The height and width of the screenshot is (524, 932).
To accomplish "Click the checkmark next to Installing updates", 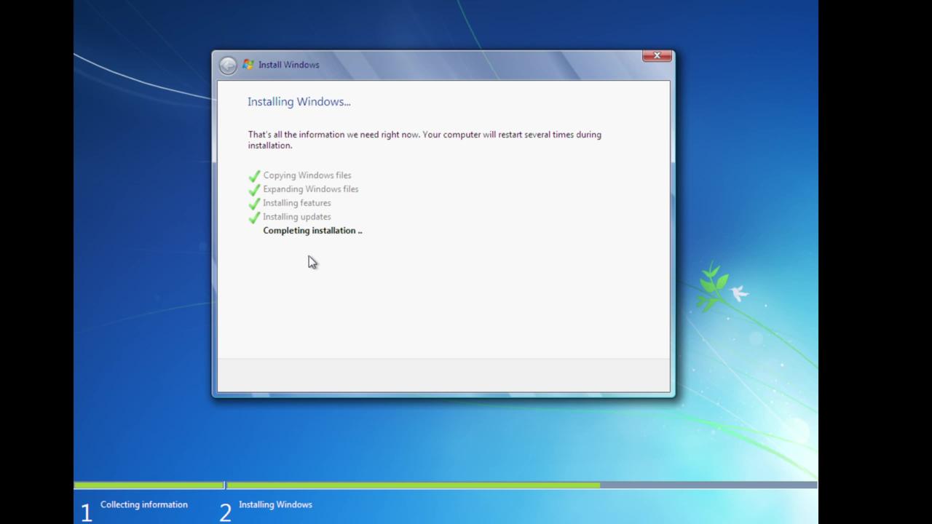I will coord(254,217).
